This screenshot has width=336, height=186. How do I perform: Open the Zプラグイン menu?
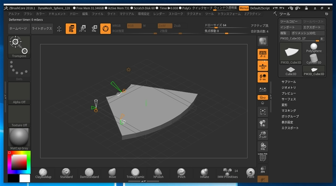tap(253, 14)
